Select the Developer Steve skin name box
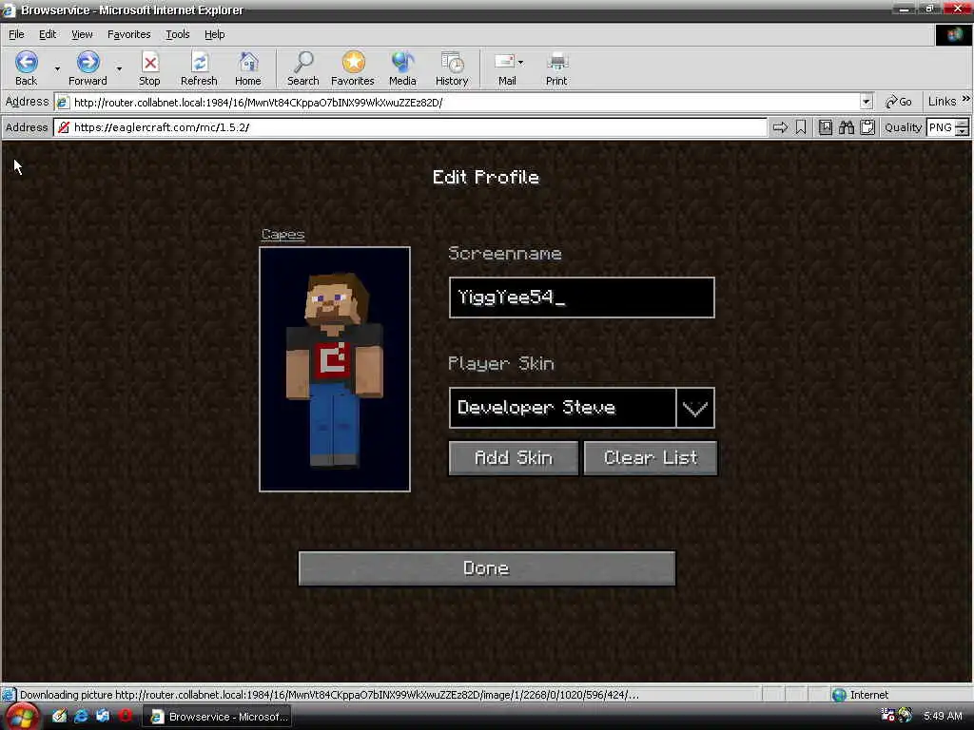Image resolution: width=974 pixels, height=730 pixels. tap(563, 408)
